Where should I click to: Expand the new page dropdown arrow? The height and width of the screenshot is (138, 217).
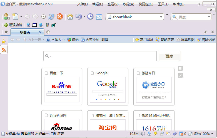point(21,17)
